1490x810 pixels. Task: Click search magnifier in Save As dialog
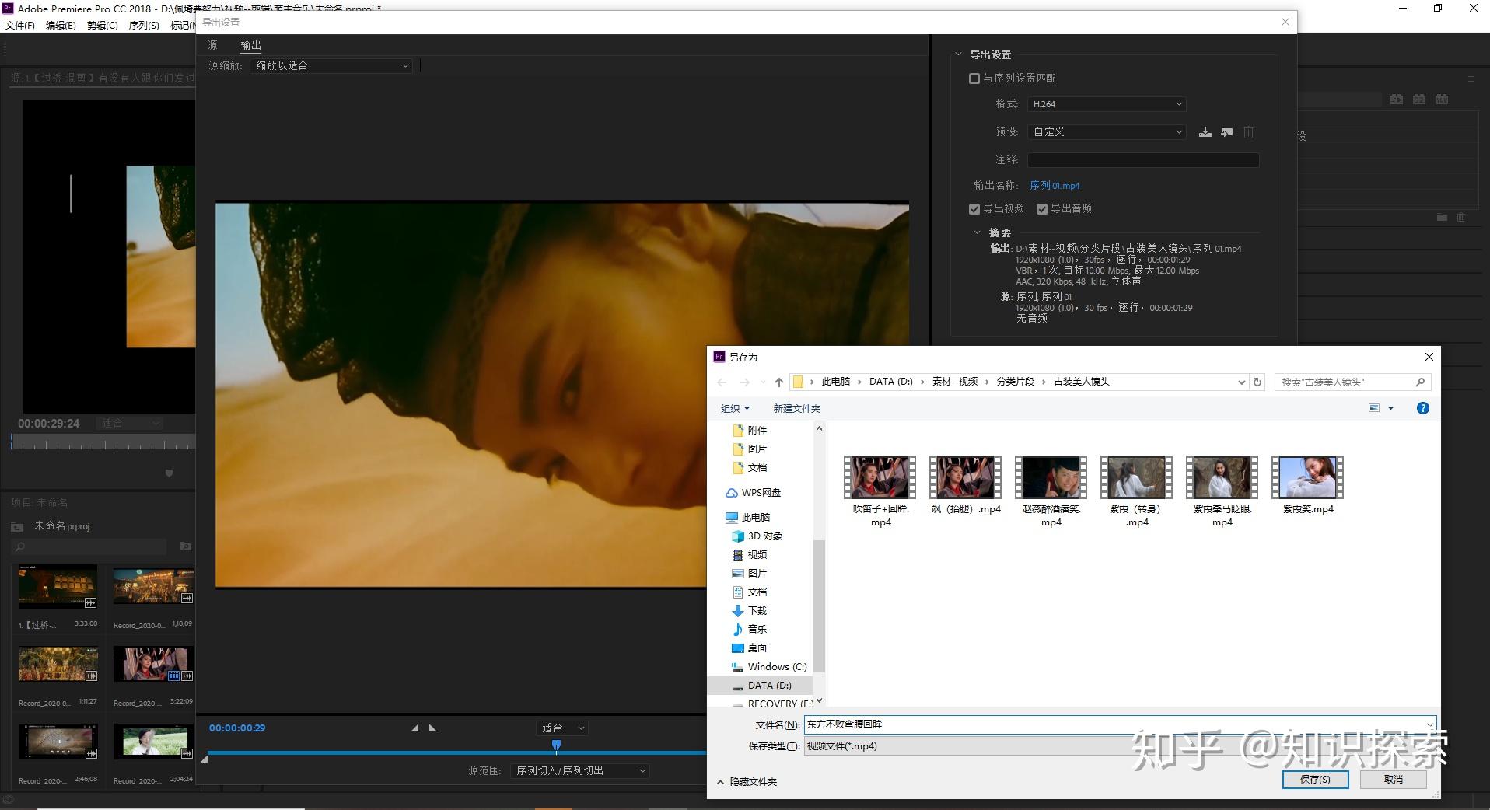pos(1420,382)
